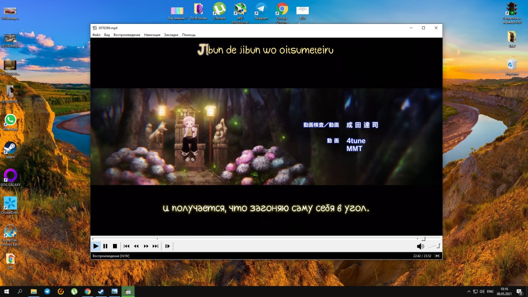Click Media Player Classic taskbar icon
Image resolution: width=528 pixels, height=297 pixels.
pyautogui.click(x=128, y=291)
